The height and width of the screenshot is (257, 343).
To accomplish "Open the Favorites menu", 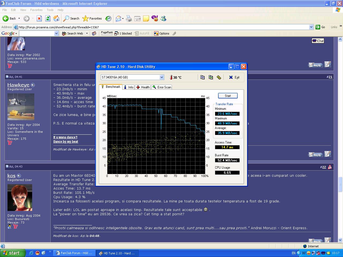I will pyautogui.click(x=36, y=10).
